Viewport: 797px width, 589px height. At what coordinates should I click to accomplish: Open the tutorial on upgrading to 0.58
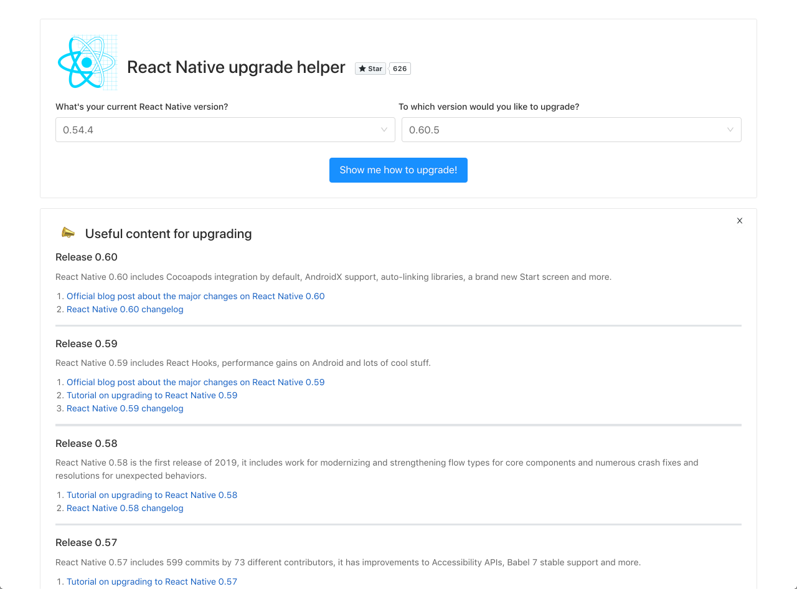click(152, 495)
